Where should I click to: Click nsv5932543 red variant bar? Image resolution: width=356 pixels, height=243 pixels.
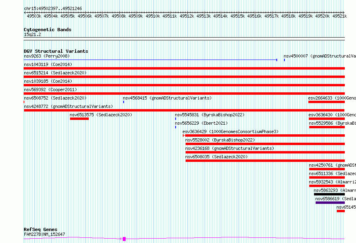pyautogui.click(x=327, y=186)
